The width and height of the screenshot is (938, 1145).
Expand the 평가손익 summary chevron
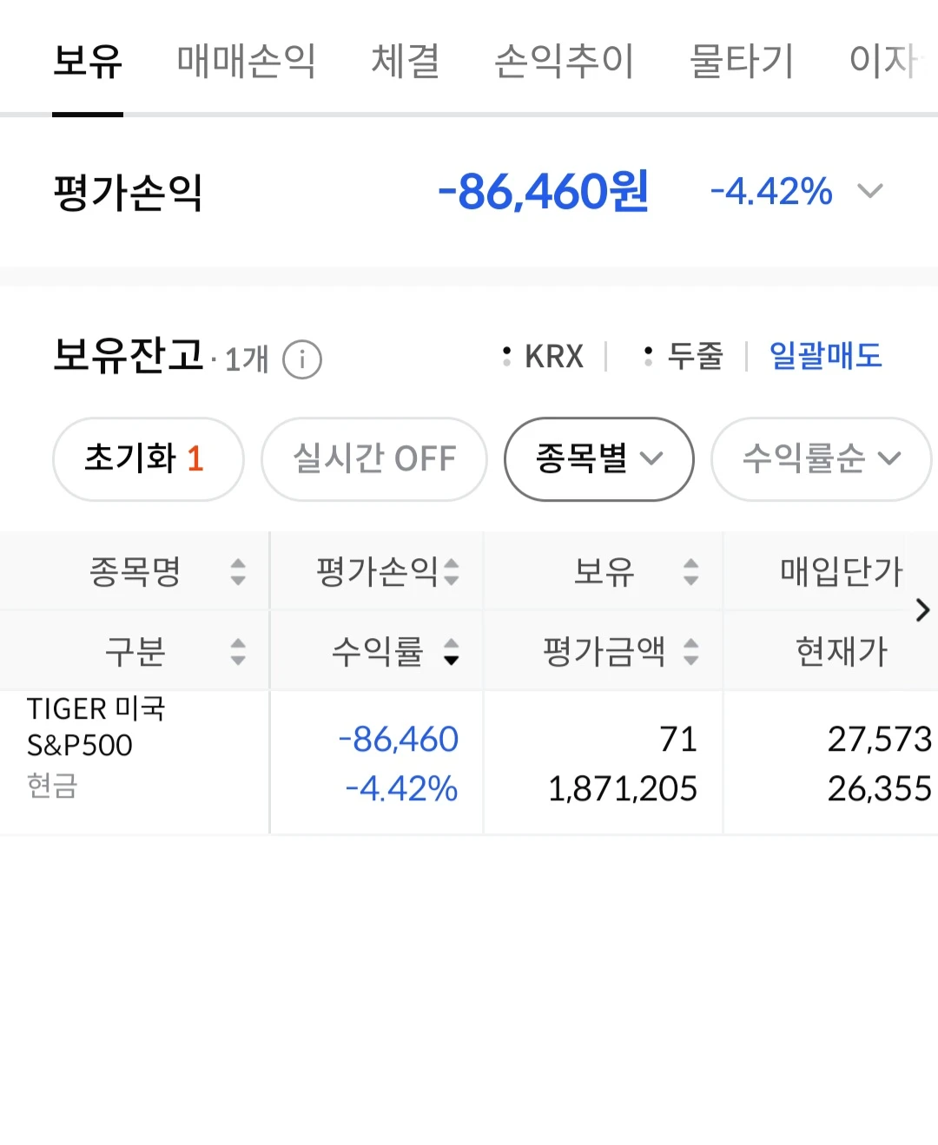(870, 191)
